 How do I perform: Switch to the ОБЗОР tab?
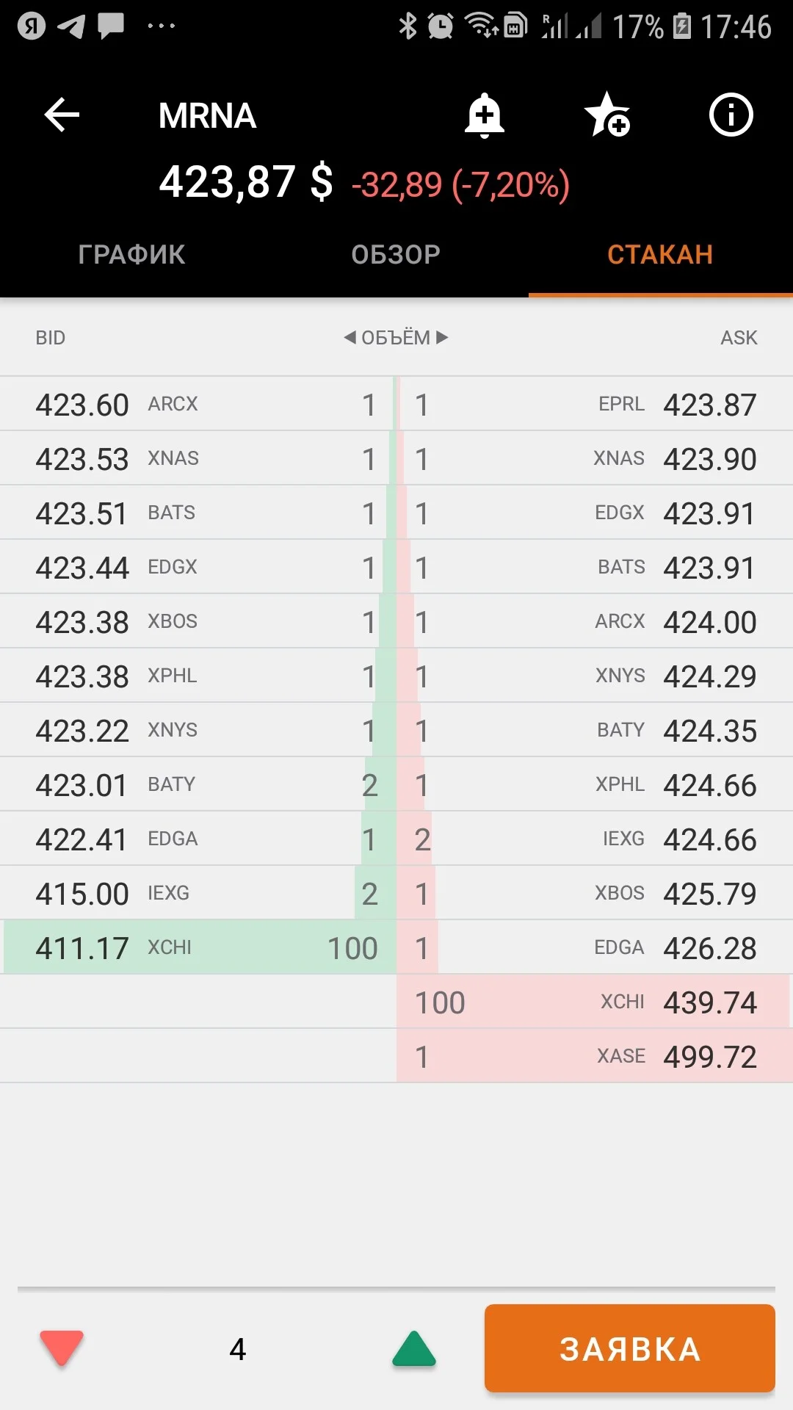click(x=396, y=255)
